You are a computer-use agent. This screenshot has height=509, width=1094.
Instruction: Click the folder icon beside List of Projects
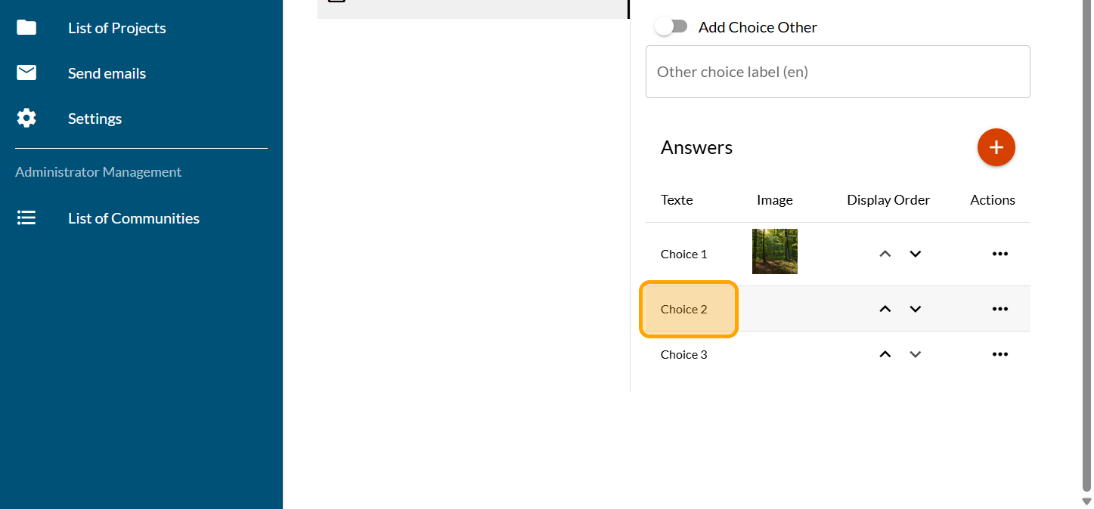[26, 28]
